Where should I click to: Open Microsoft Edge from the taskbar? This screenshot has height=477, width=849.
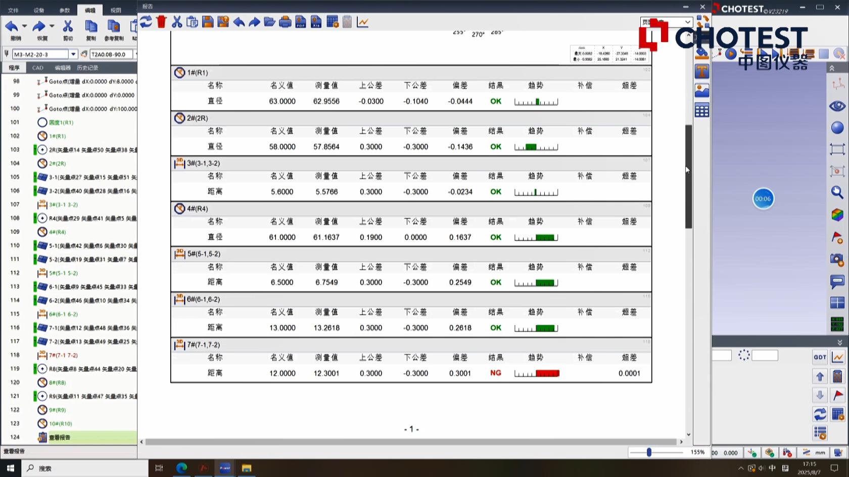(x=181, y=468)
